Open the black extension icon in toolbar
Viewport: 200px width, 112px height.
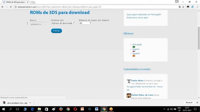point(188,7)
